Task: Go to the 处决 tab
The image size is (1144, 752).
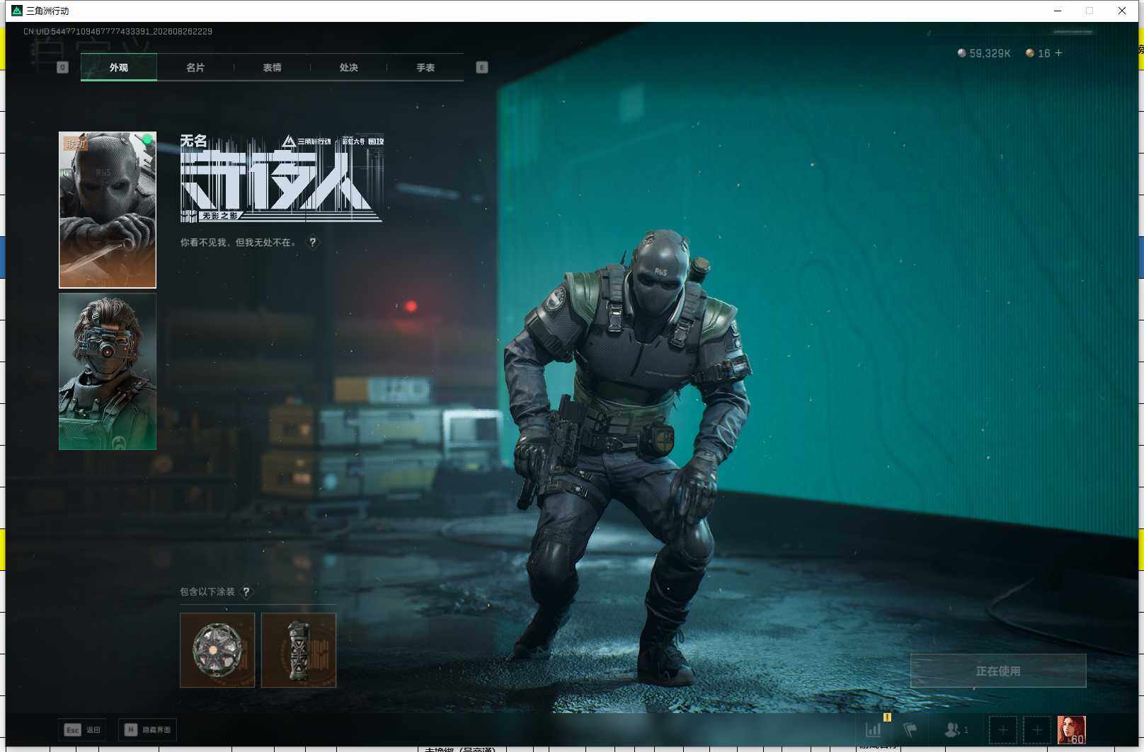Action: (348, 67)
